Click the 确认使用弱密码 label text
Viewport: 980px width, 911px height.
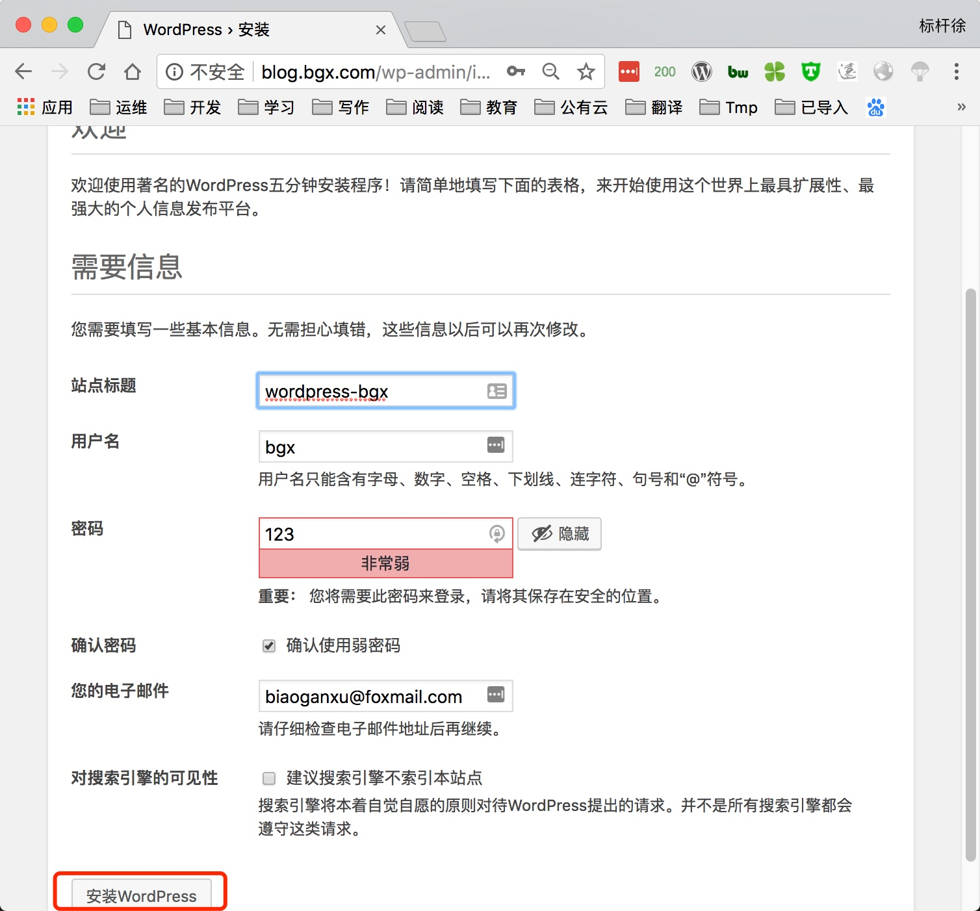point(343,646)
